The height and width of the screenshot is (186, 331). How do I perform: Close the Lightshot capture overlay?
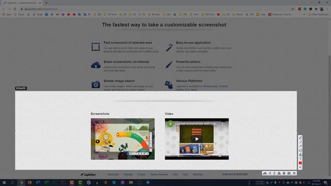(294, 174)
